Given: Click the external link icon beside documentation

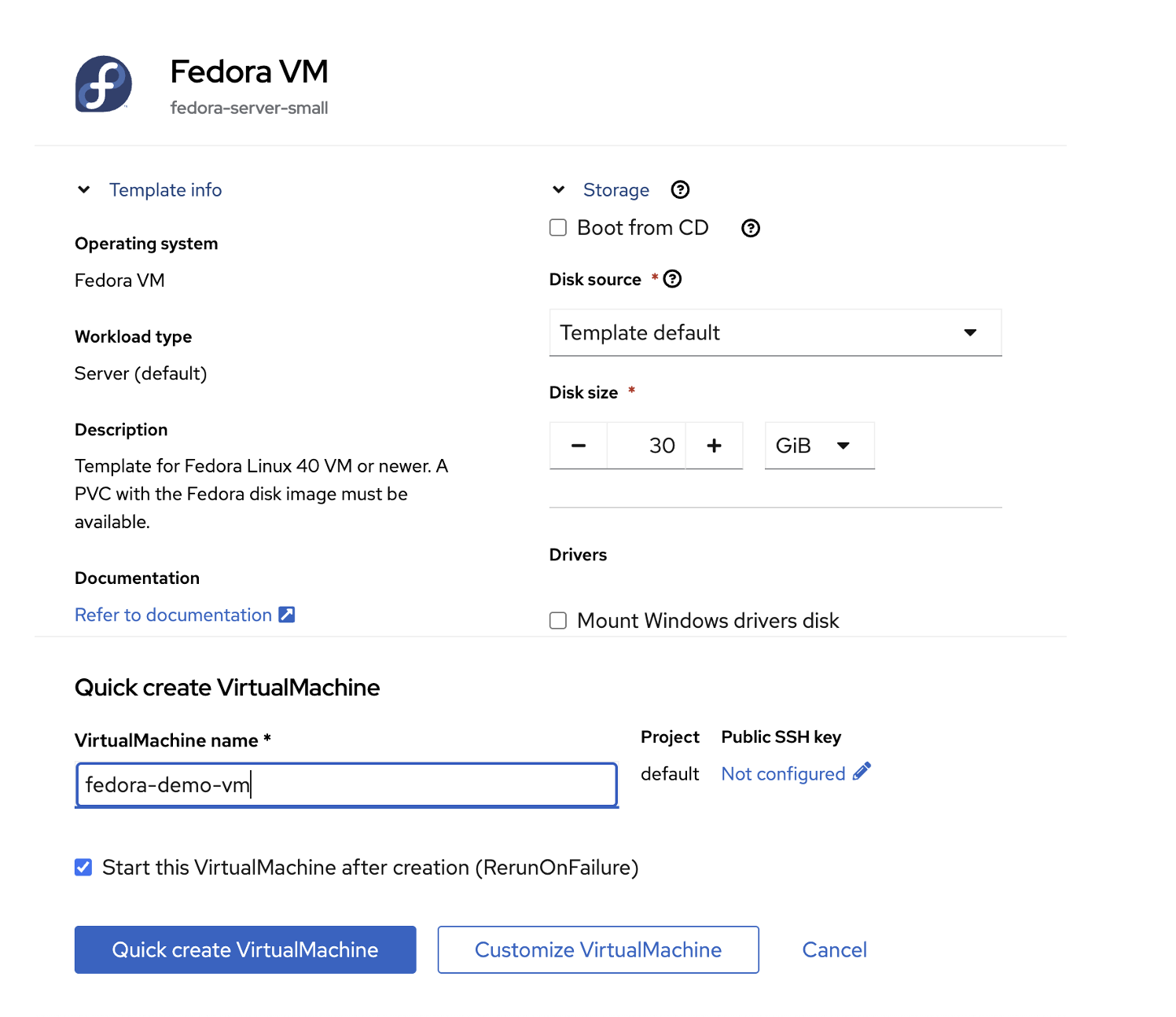Looking at the screenshot, I should [286, 614].
